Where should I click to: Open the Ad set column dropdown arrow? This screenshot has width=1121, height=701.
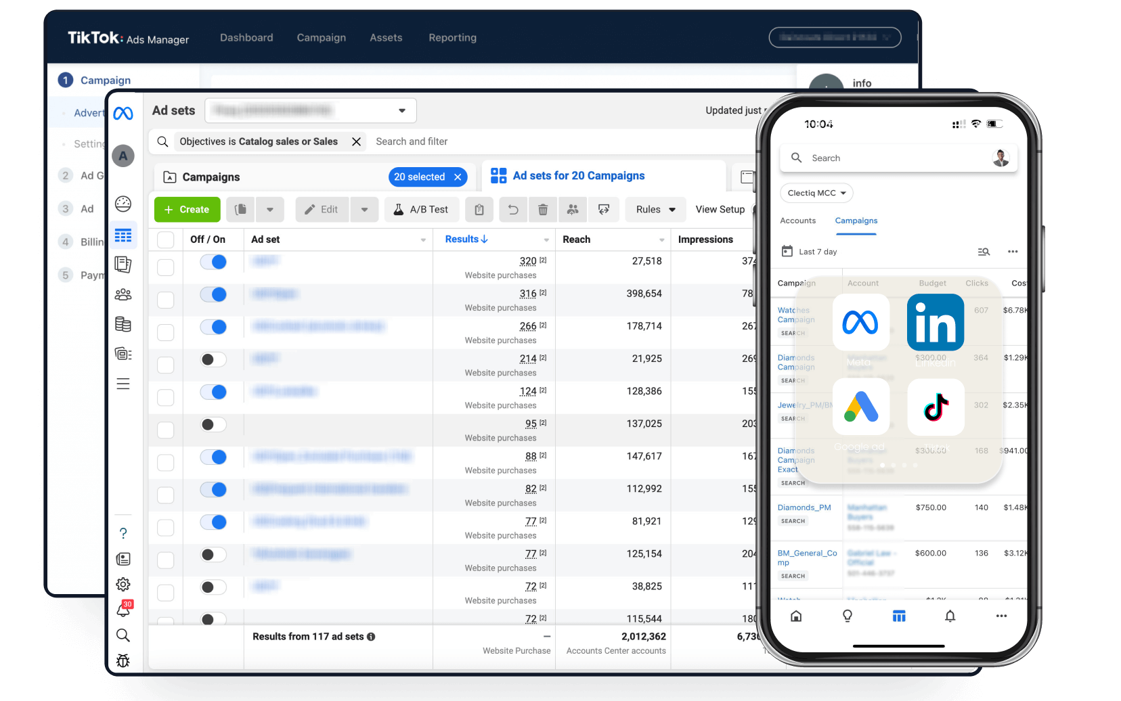[x=423, y=240]
